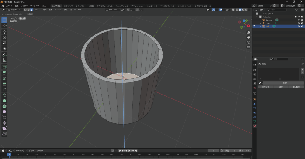
Task: Select the Rotate tool
Action: 4,37
